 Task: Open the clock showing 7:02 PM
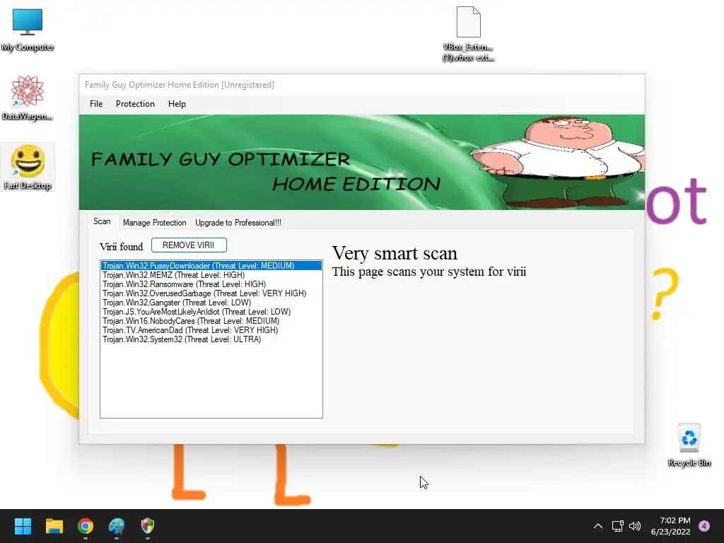[670, 526]
